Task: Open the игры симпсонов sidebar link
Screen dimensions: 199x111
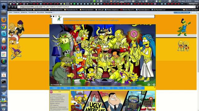Action: pos(57,101)
